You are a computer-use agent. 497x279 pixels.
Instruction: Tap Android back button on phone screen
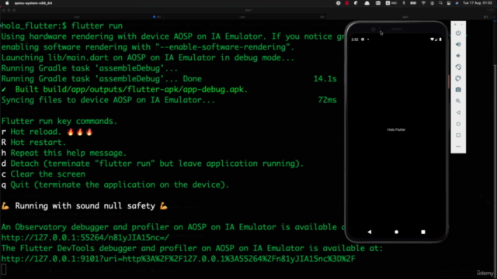pyautogui.click(x=370, y=232)
